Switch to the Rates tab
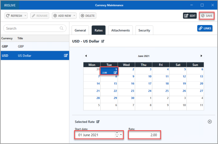218x144 pixels. coord(98,30)
